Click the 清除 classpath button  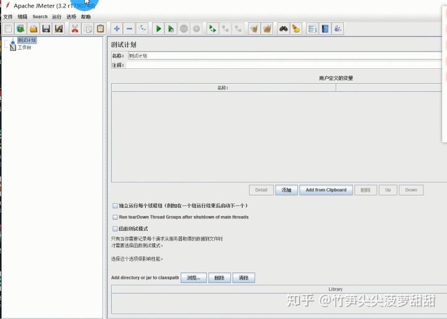244,277
